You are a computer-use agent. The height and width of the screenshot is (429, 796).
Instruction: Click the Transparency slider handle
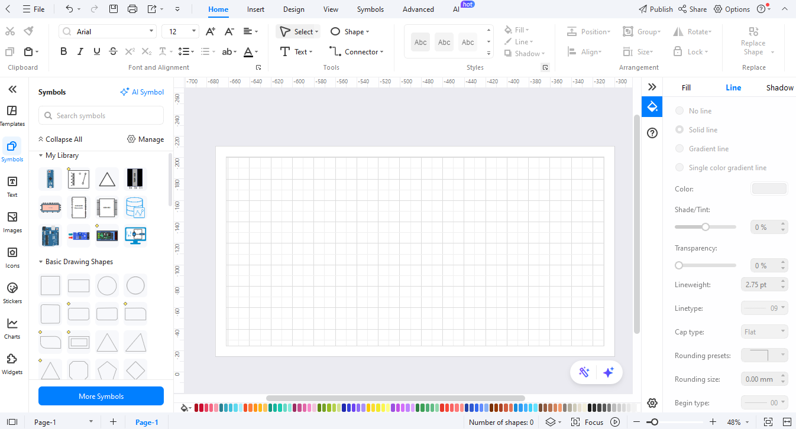pyautogui.click(x=679, y=265)
